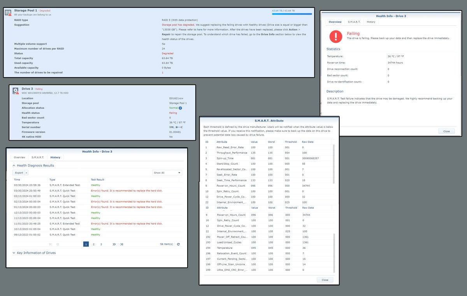The height and width of the screenshot is (296, 467).
Task: Click the Current_Pending_Secto... attribute row
Action: 268,259
